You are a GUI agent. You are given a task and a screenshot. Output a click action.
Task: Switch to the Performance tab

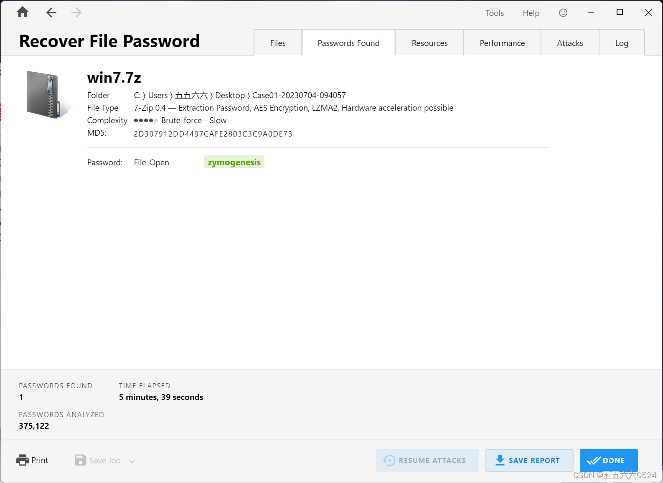[x=502, y=43]
